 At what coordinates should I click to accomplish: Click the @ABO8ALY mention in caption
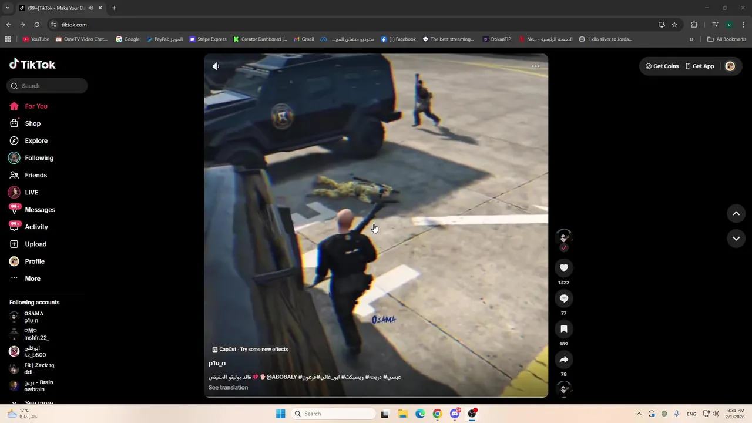(x=281, y=377)
